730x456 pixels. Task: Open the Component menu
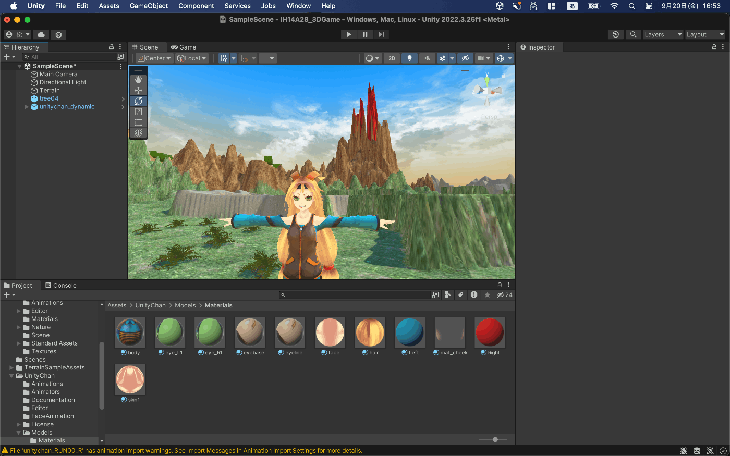tap(196, 6)
